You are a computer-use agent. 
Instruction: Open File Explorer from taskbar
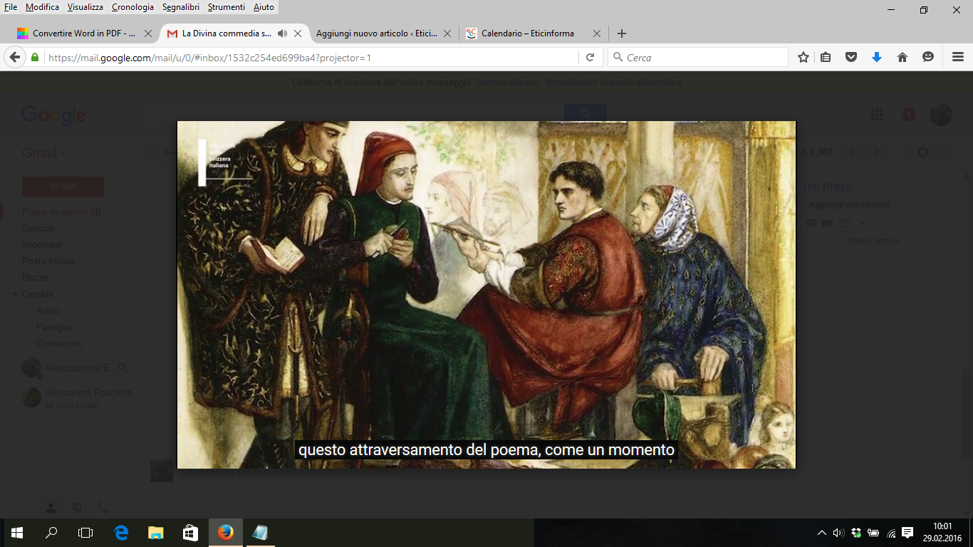(155, 533)
